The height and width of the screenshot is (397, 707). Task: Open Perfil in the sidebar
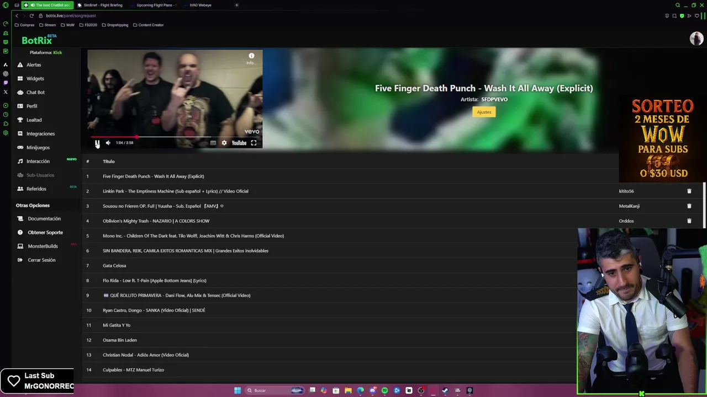point(31,106)
